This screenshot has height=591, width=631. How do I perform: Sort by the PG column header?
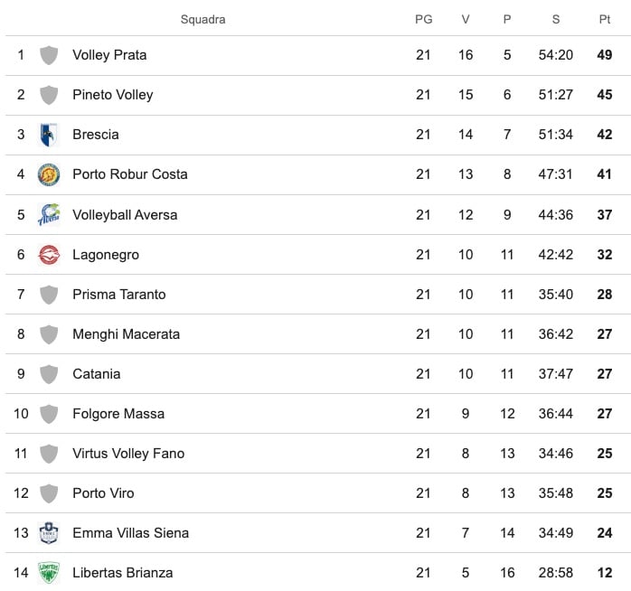click(423, 19)
